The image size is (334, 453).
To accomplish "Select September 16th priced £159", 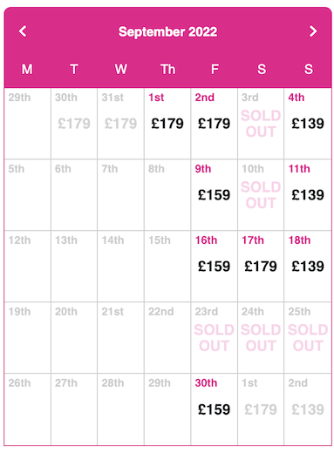I will click(215, 267).
